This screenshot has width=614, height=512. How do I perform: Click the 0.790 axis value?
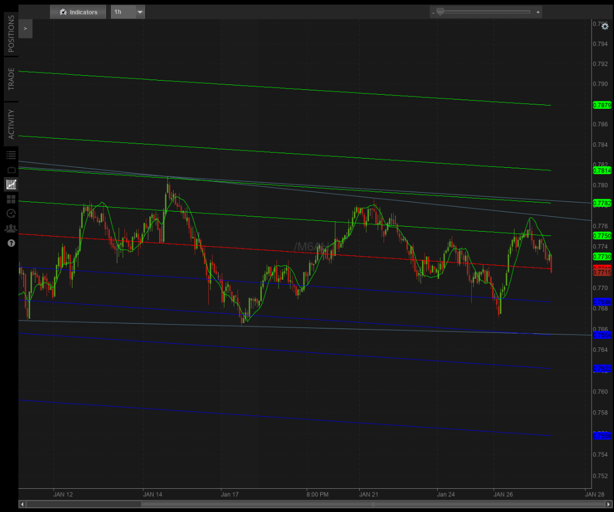600,84
